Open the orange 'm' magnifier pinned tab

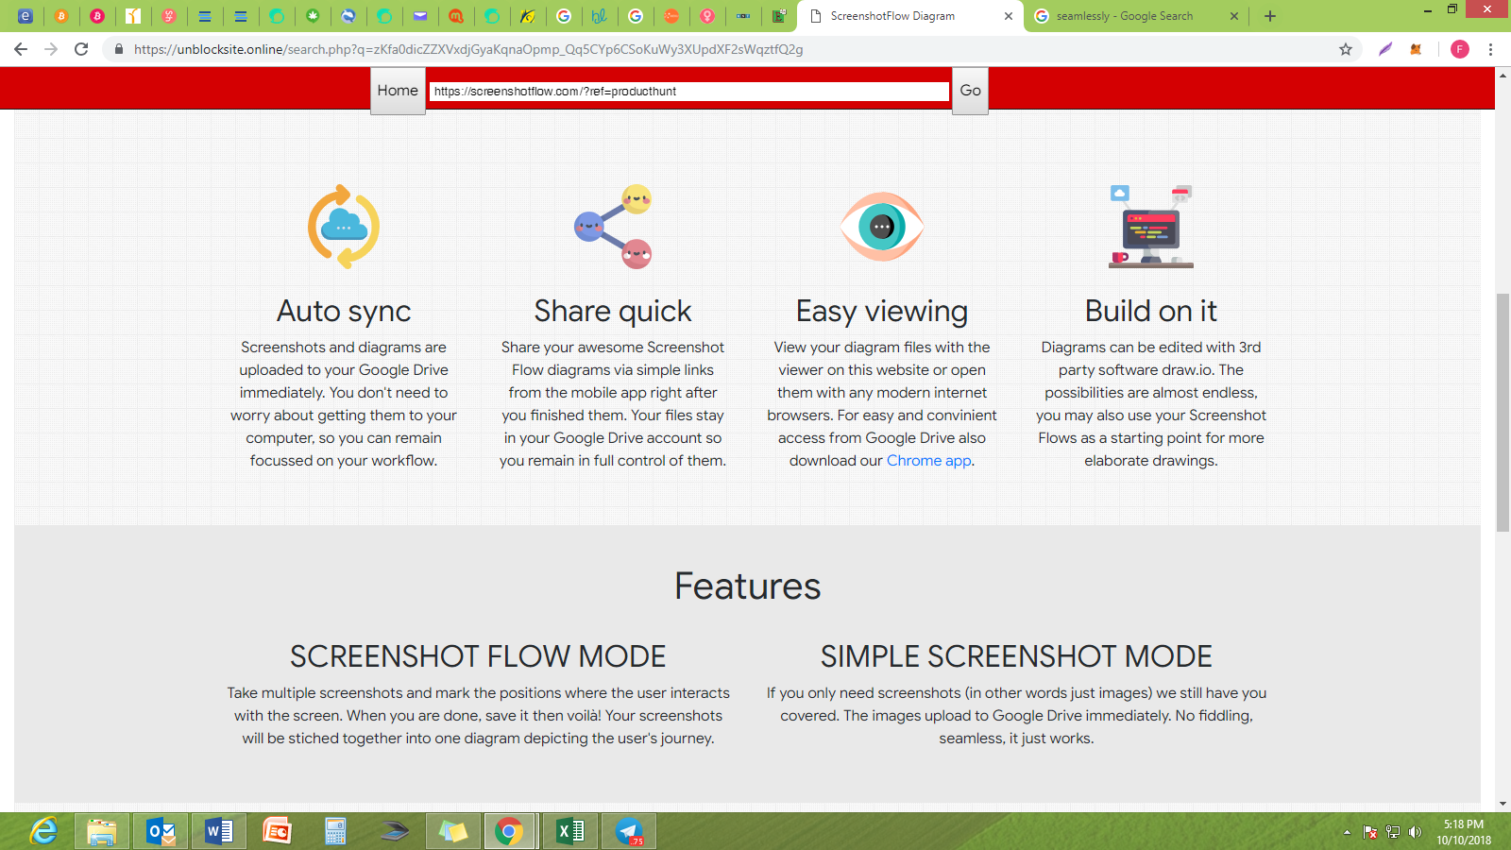point(456,16)
